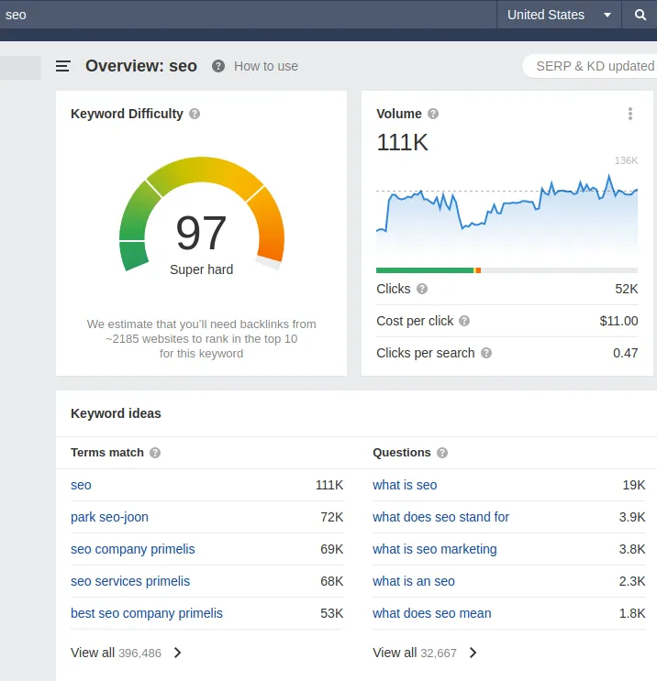This screenshot has height=681, width=657.
Task: Click the SERP & KD updated button
Action: point(592,66)
